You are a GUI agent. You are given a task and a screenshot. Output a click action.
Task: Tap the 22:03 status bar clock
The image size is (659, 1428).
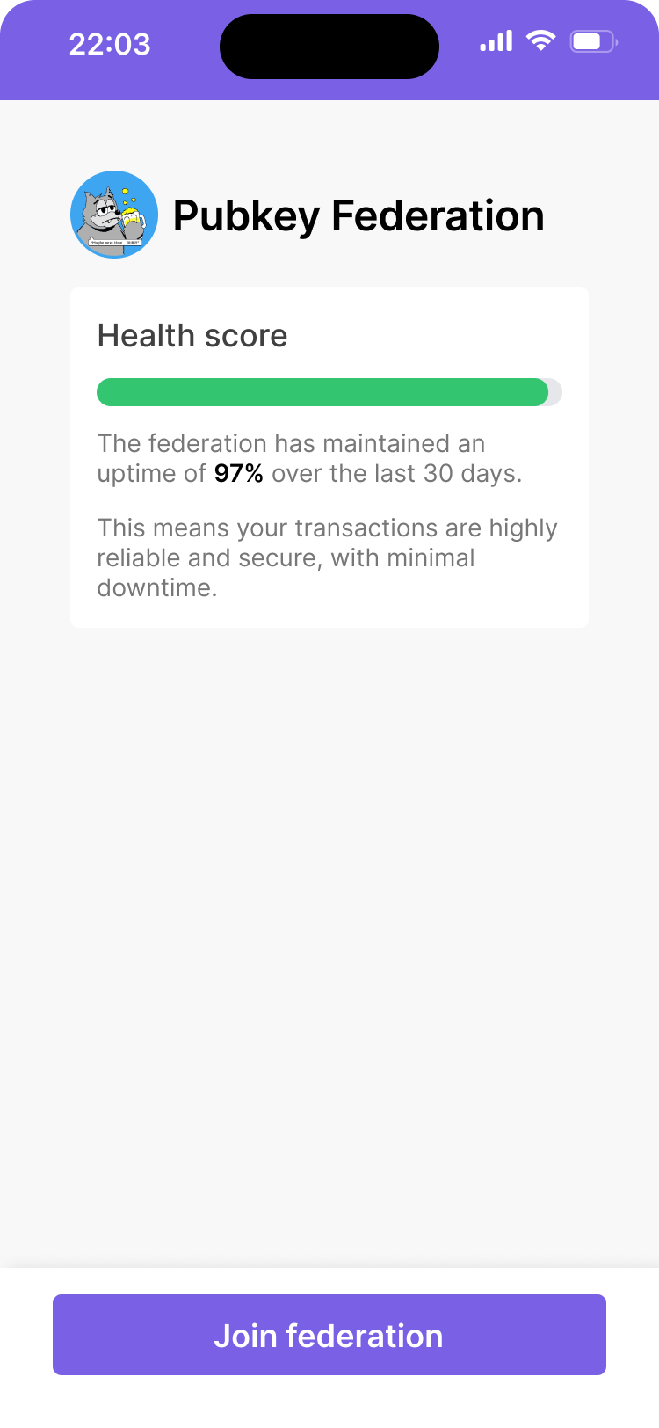(x=110, y=44)
